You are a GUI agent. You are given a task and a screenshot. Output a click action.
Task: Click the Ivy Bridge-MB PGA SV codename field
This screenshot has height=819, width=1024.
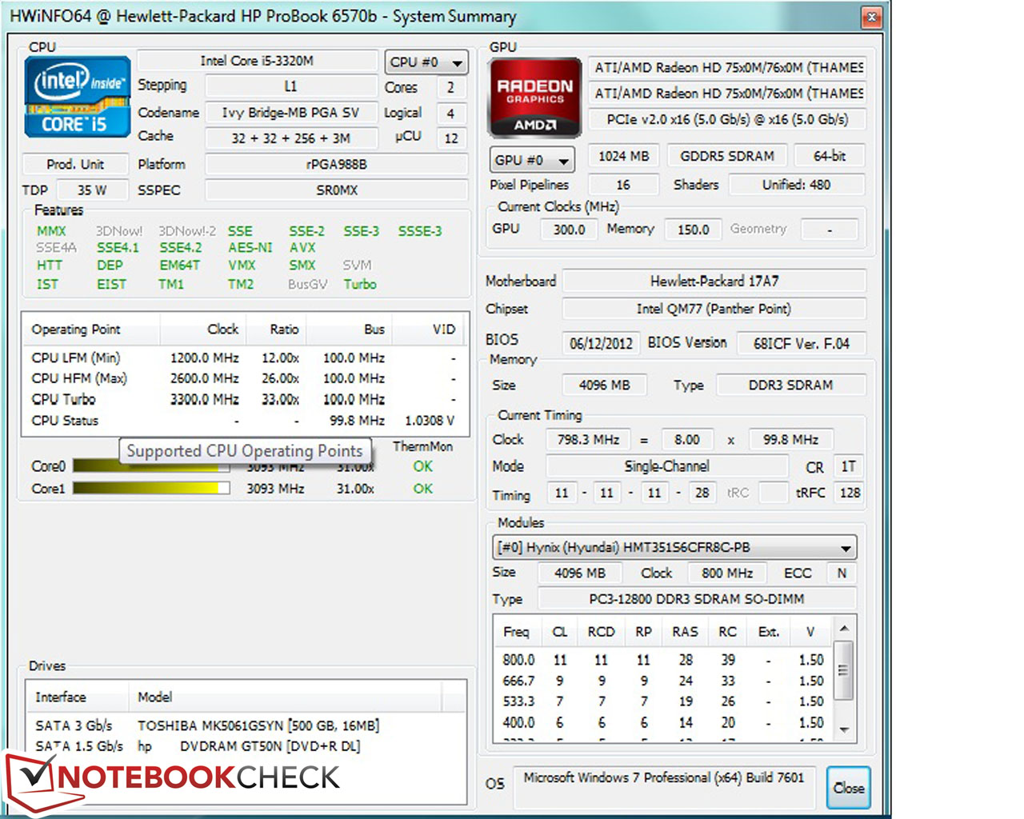[x=290, y=113]
